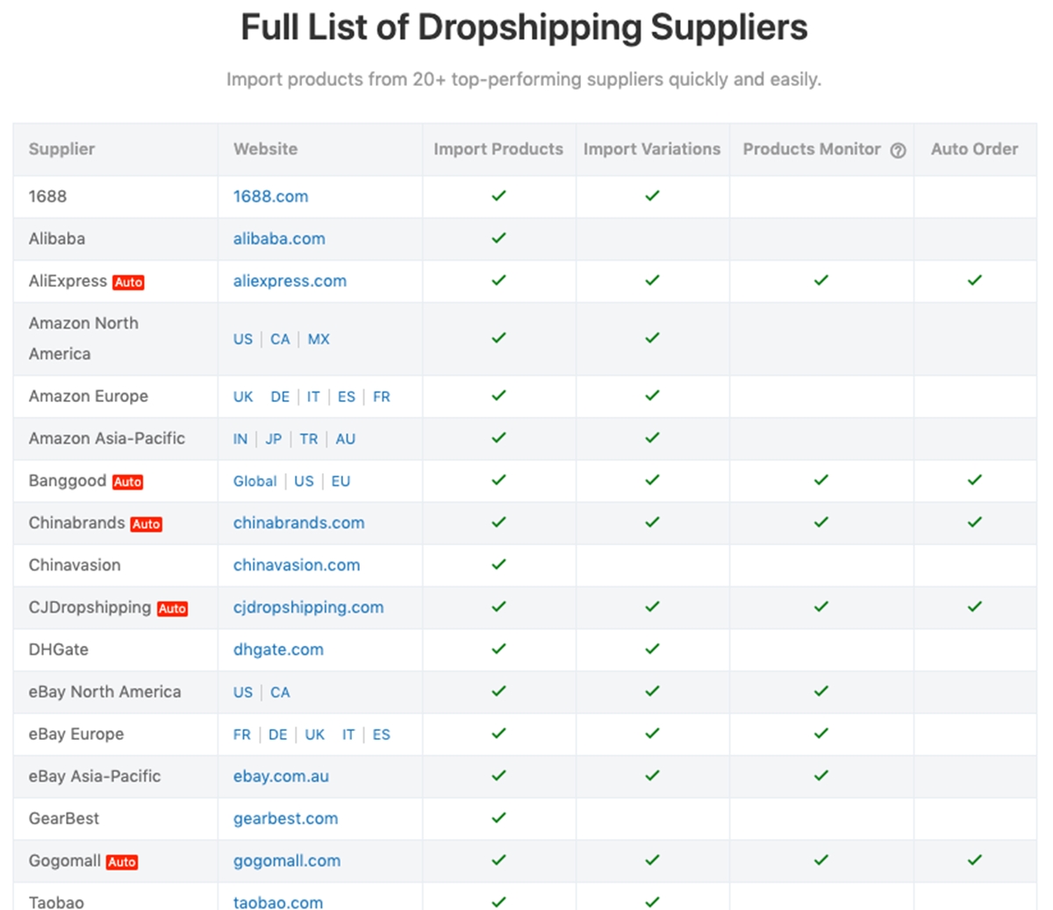Click Banggood Global website link

254,481
